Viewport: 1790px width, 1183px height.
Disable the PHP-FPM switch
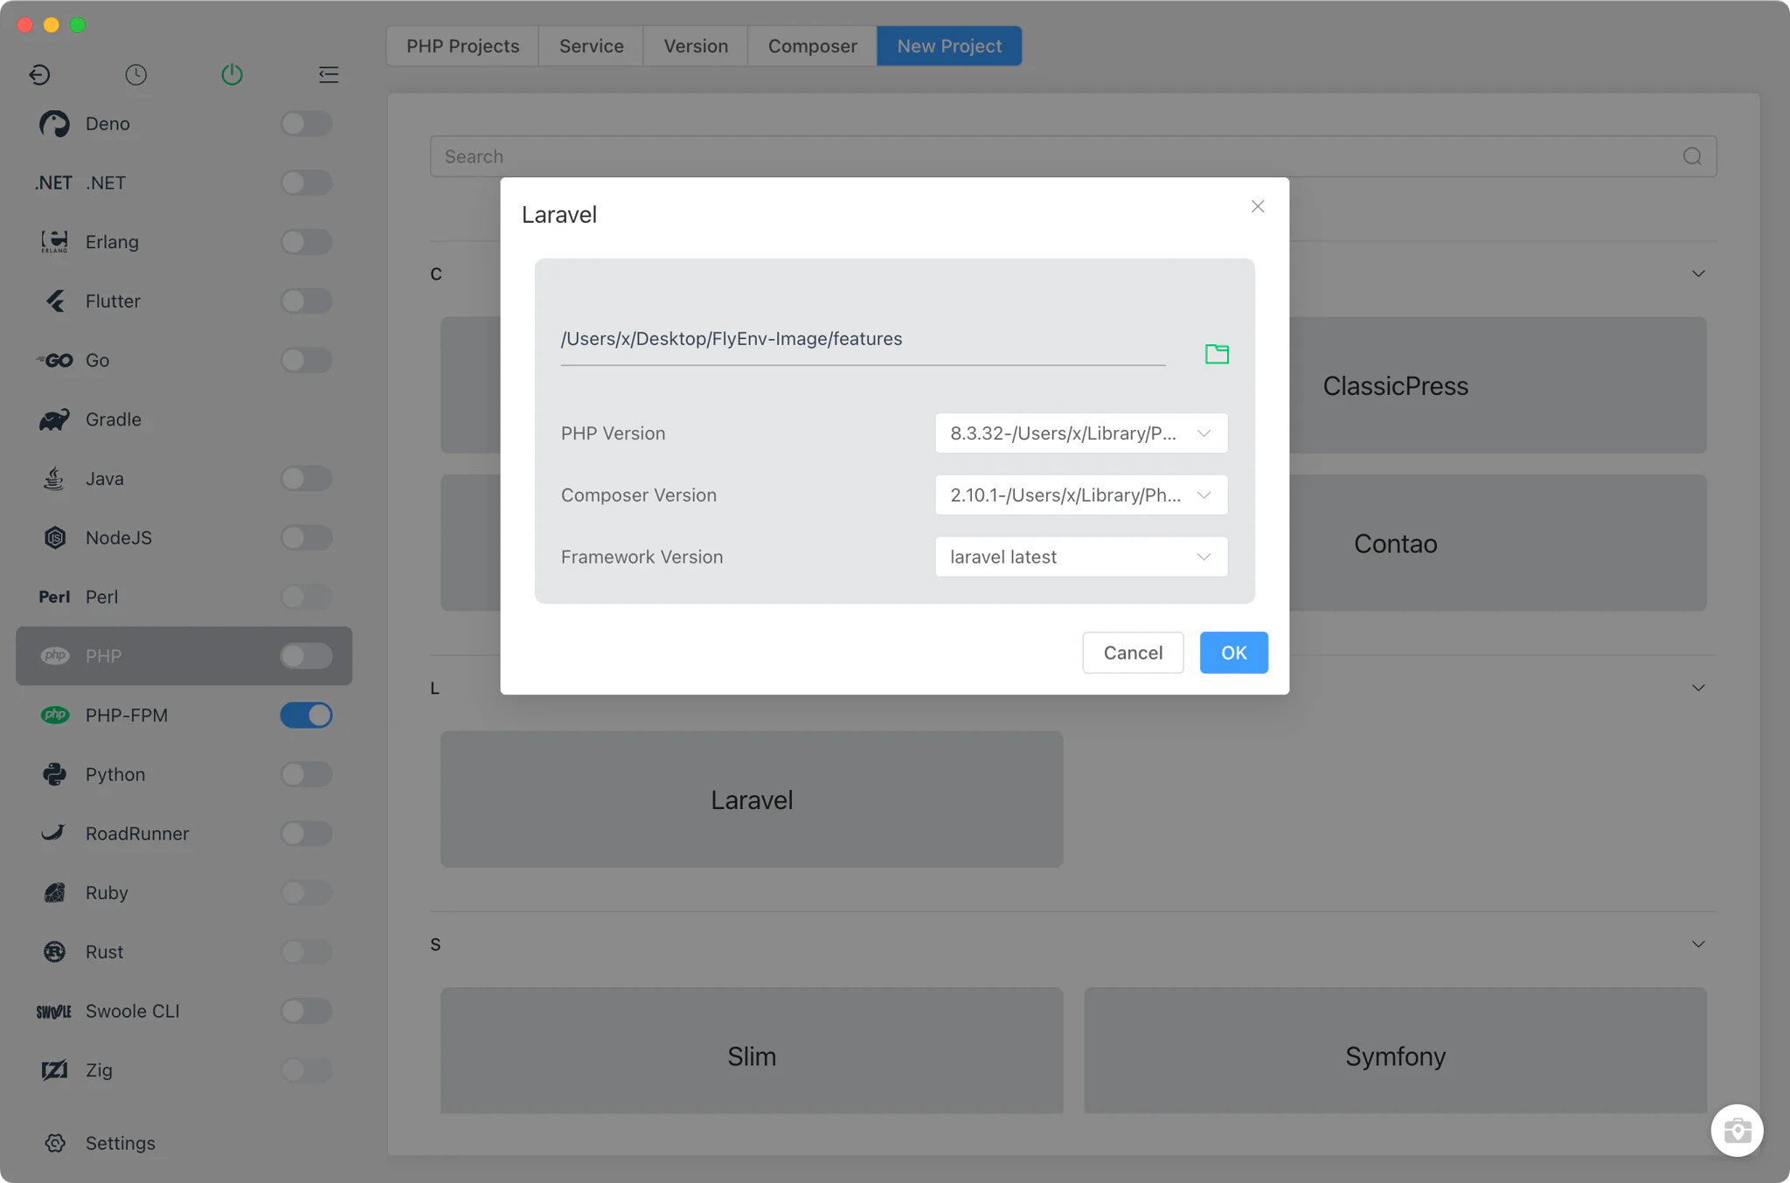(x=306, y=715)
